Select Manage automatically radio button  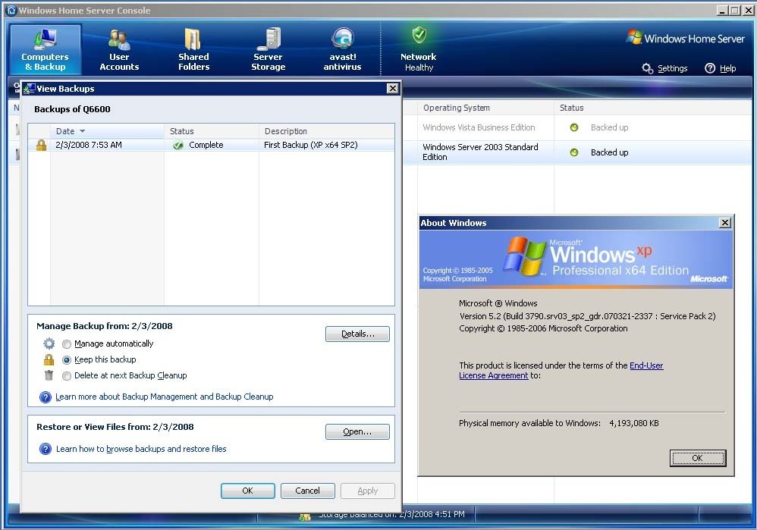pos(67,343)
